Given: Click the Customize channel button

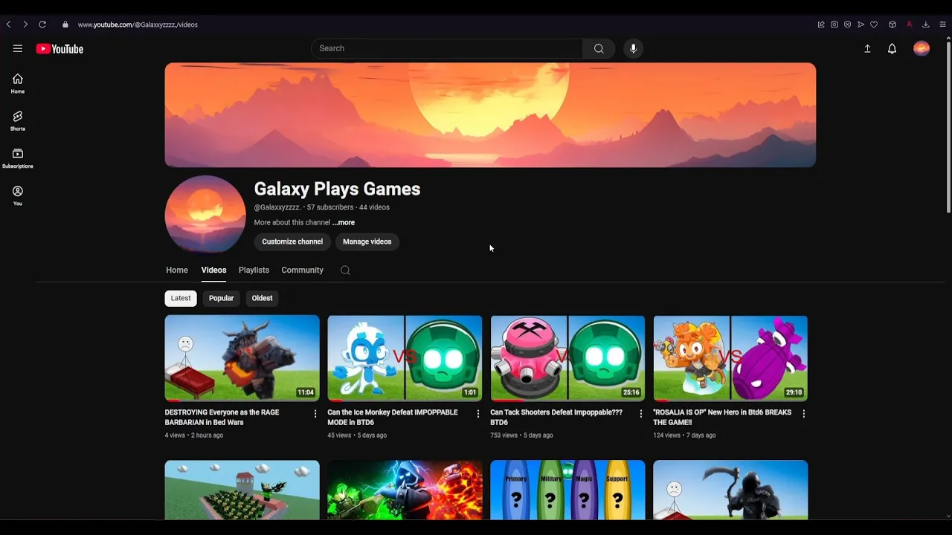Looking at the screenshot, I should point(292,241).
